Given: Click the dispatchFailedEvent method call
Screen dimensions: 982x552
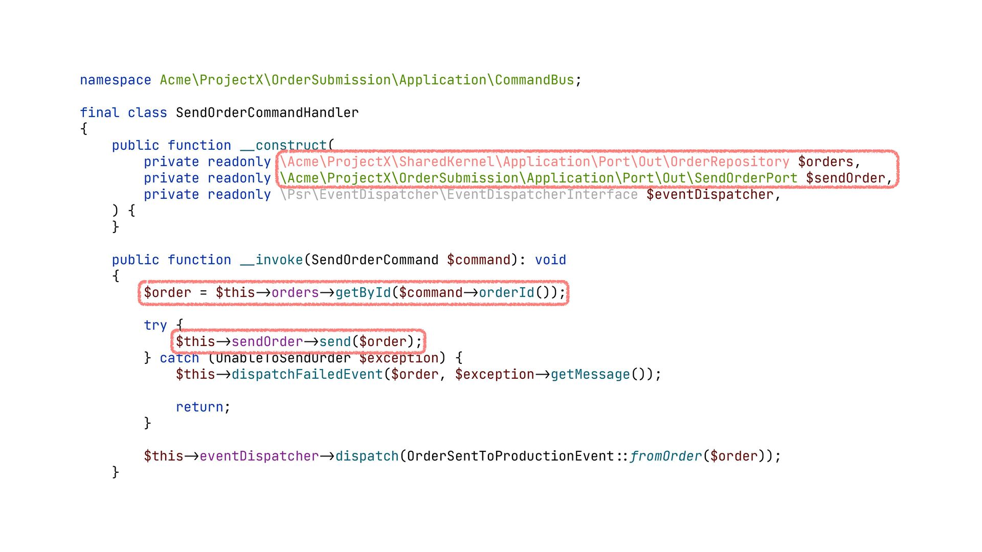Looking at the screenshot, I should [307, 375].
